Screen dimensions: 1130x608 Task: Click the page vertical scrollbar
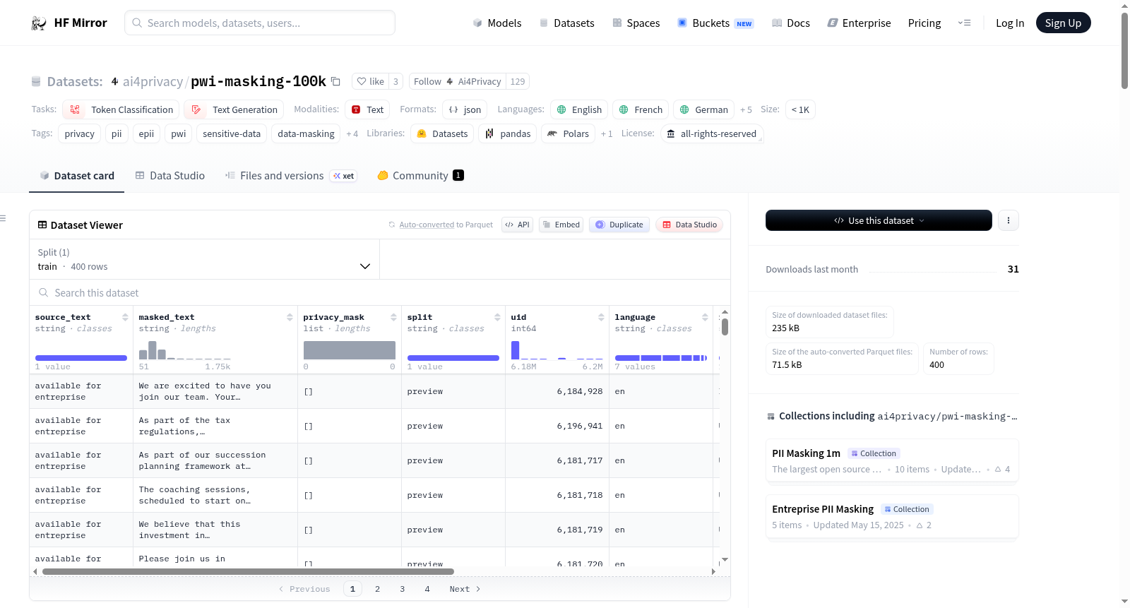tap(1125, 51)
